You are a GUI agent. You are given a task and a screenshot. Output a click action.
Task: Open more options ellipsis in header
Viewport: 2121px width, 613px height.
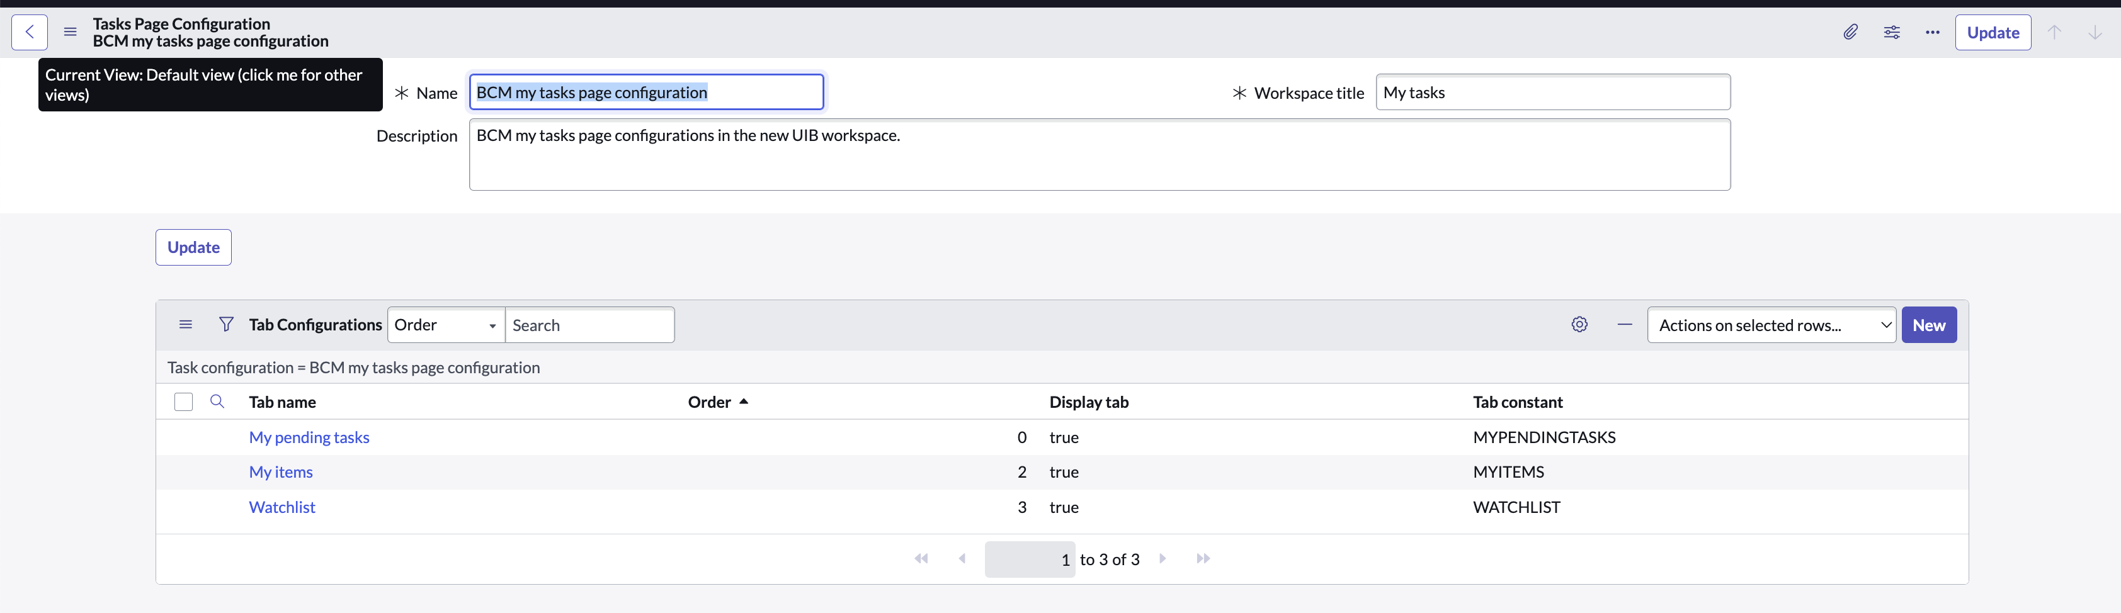[x=1933, y=32]
